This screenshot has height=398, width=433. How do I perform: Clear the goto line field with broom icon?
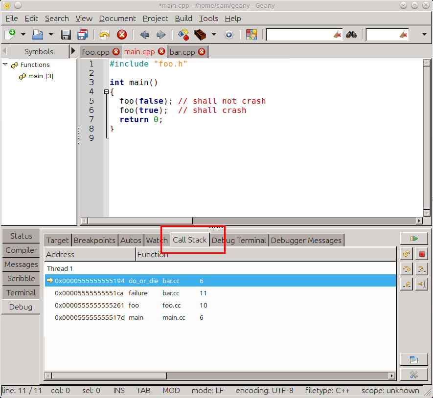tap(404, 35)
